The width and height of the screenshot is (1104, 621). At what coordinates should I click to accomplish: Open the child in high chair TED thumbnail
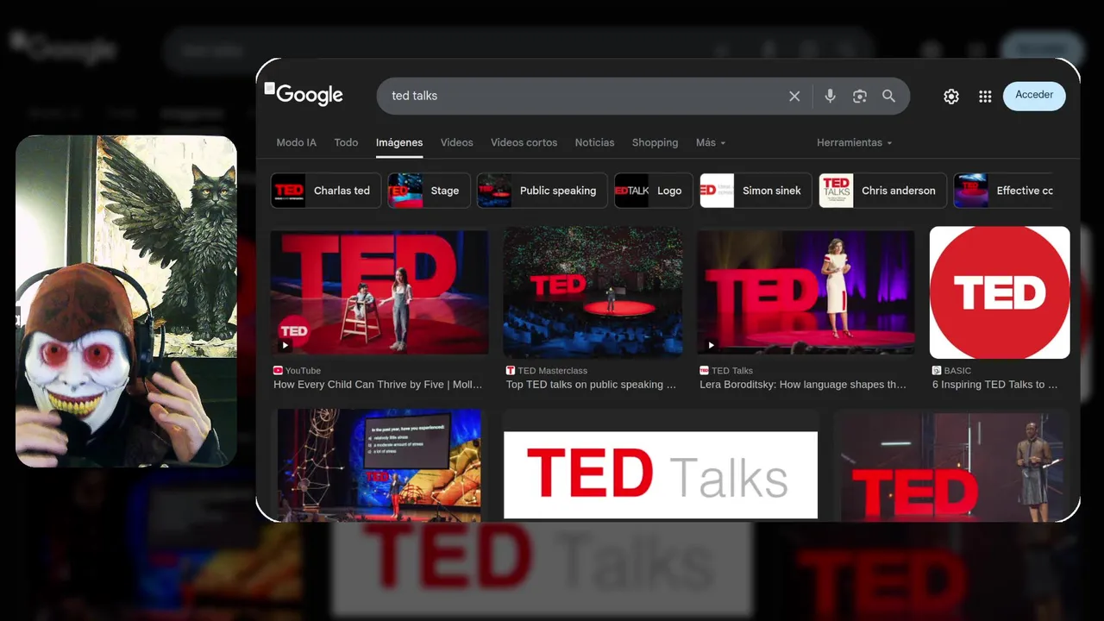click(379, 292)
